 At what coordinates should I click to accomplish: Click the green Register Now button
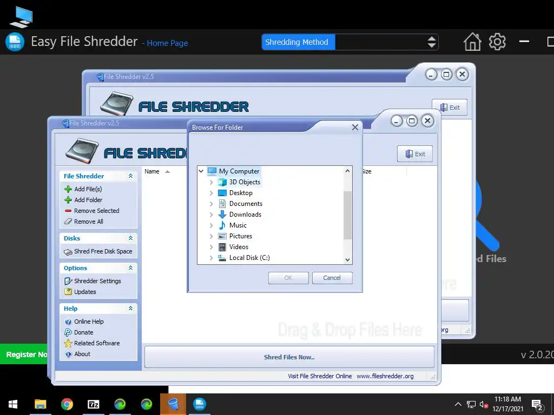tap(24, 354)
